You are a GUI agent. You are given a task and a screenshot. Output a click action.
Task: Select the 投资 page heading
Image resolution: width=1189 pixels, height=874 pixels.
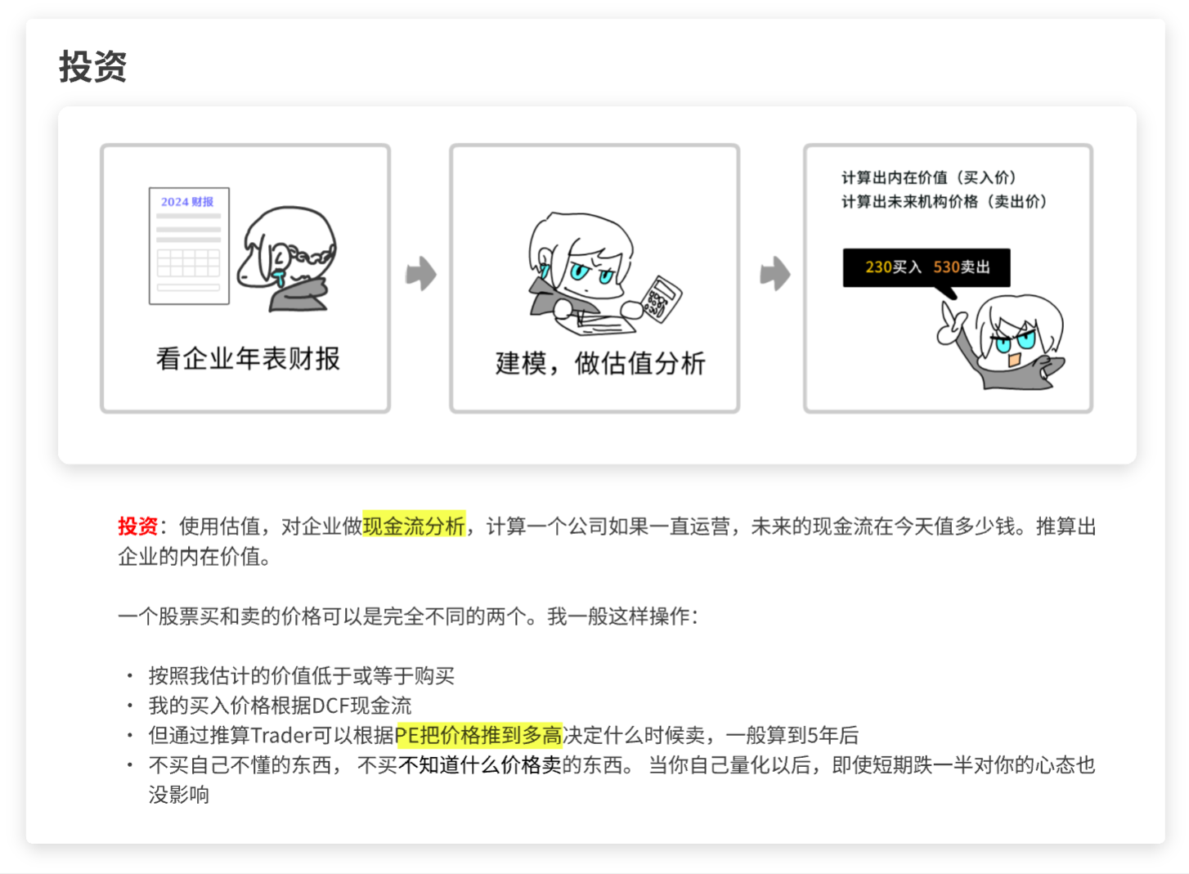[92, 66]
